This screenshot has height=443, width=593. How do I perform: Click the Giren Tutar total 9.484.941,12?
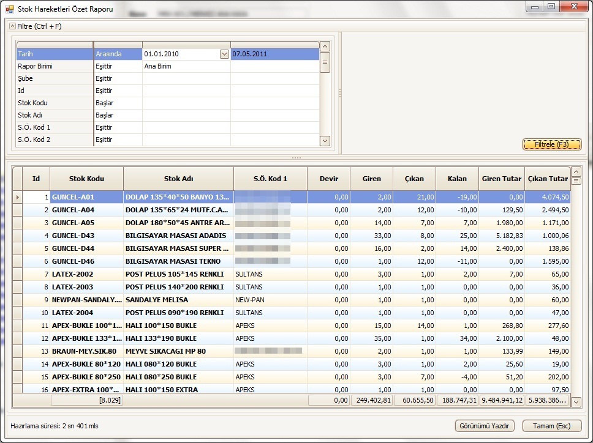click(502, 400)
